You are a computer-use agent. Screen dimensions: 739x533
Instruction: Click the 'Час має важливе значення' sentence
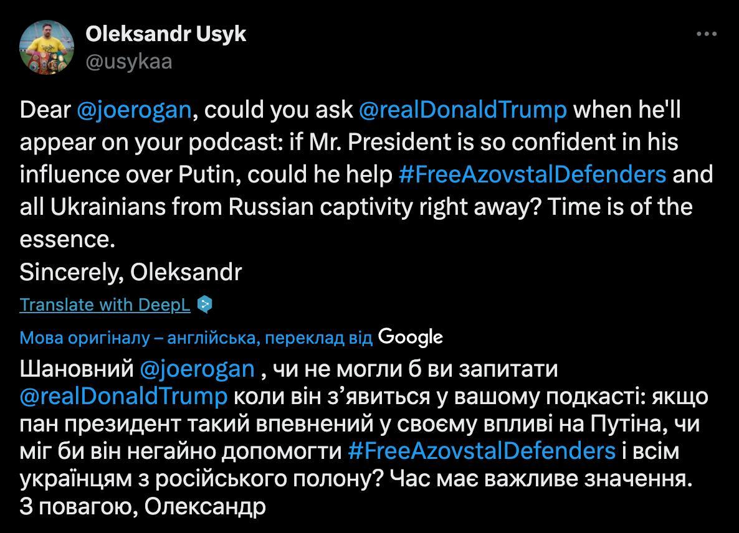533,479
